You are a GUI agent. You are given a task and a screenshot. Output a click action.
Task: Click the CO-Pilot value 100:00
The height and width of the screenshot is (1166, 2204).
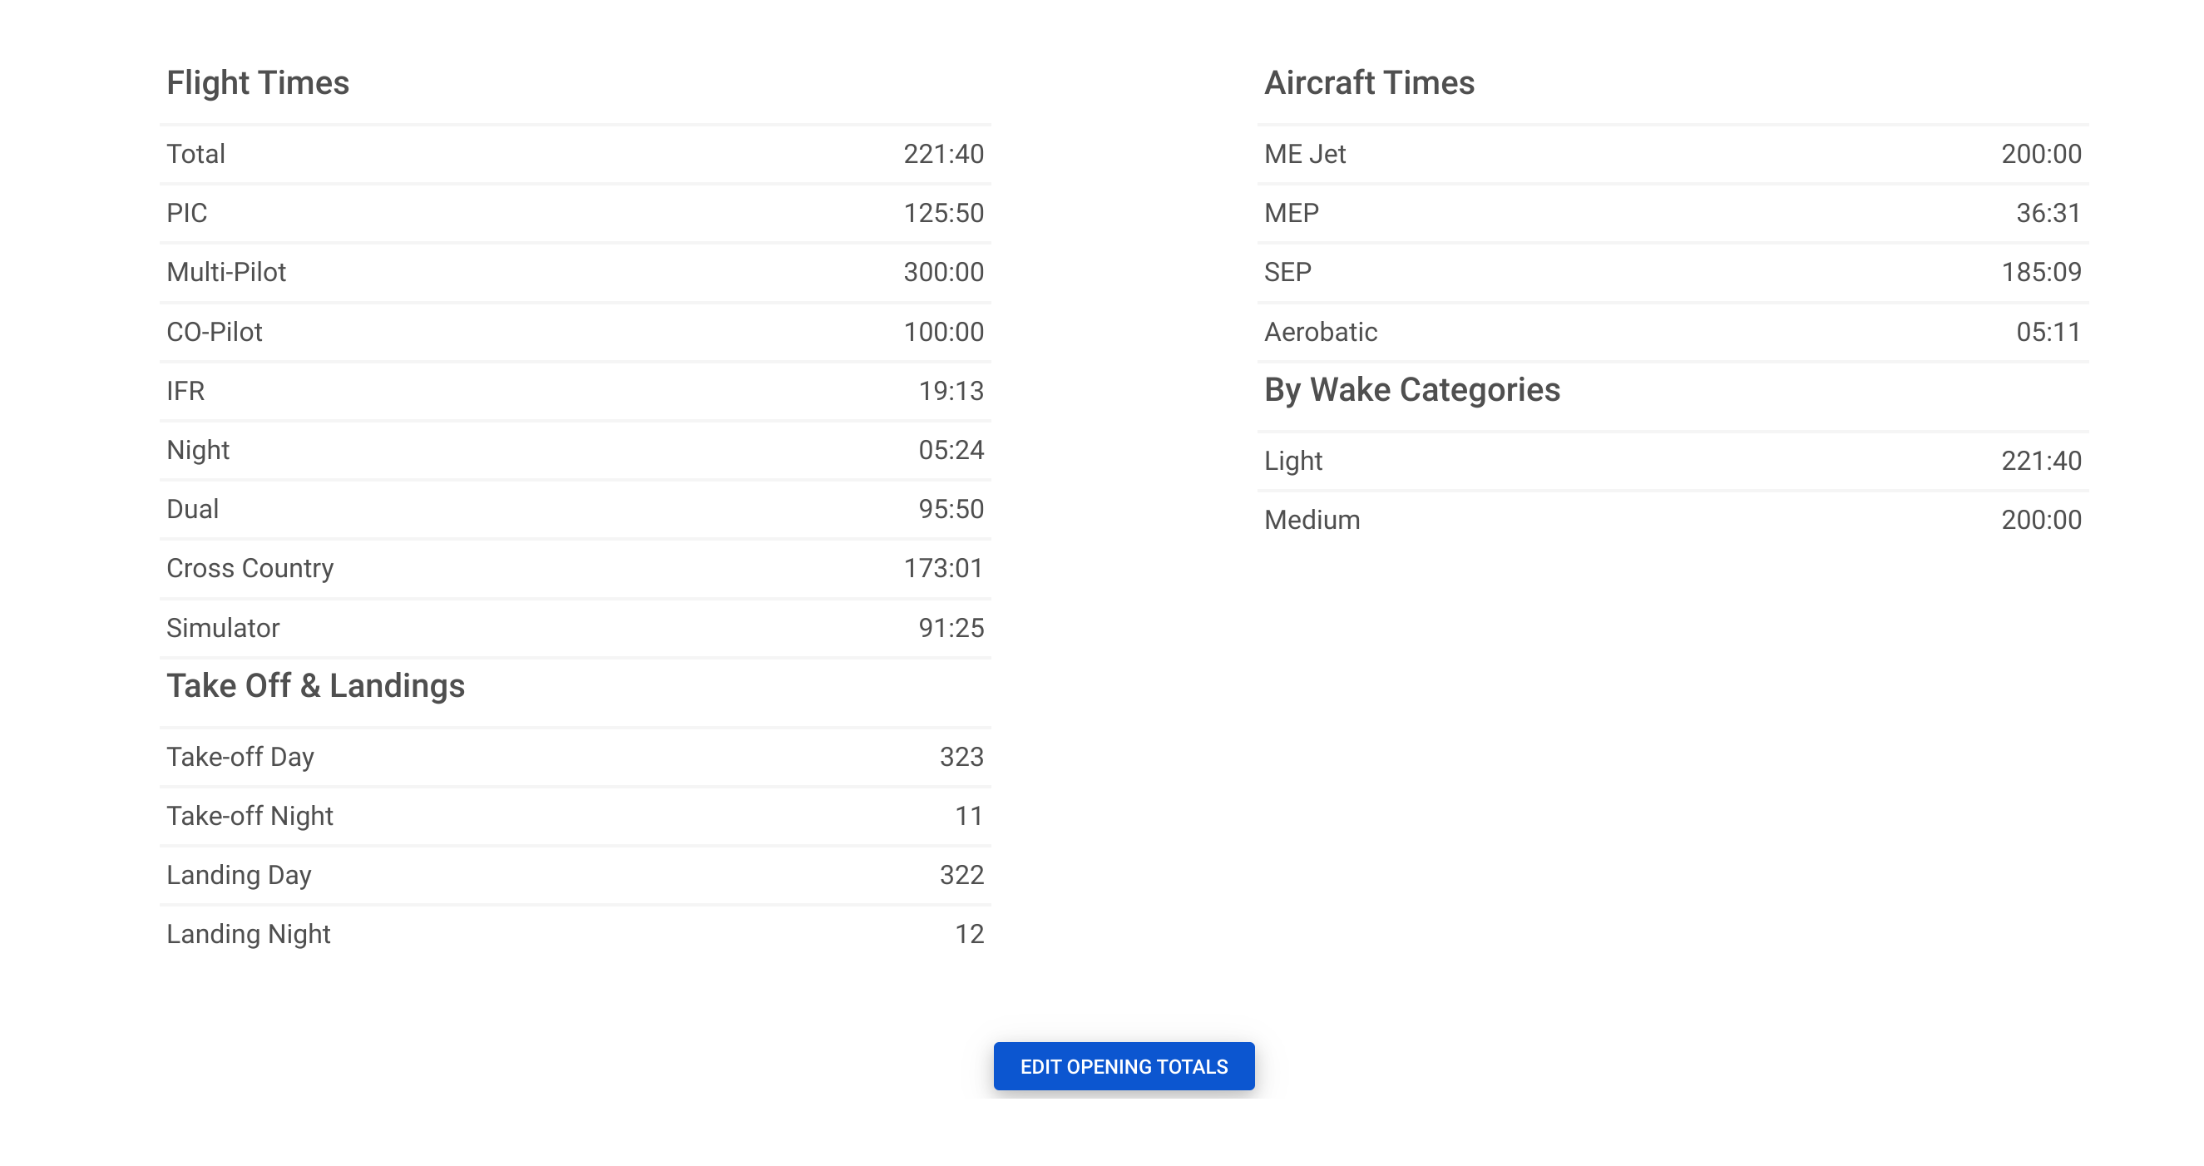[944, 332]
